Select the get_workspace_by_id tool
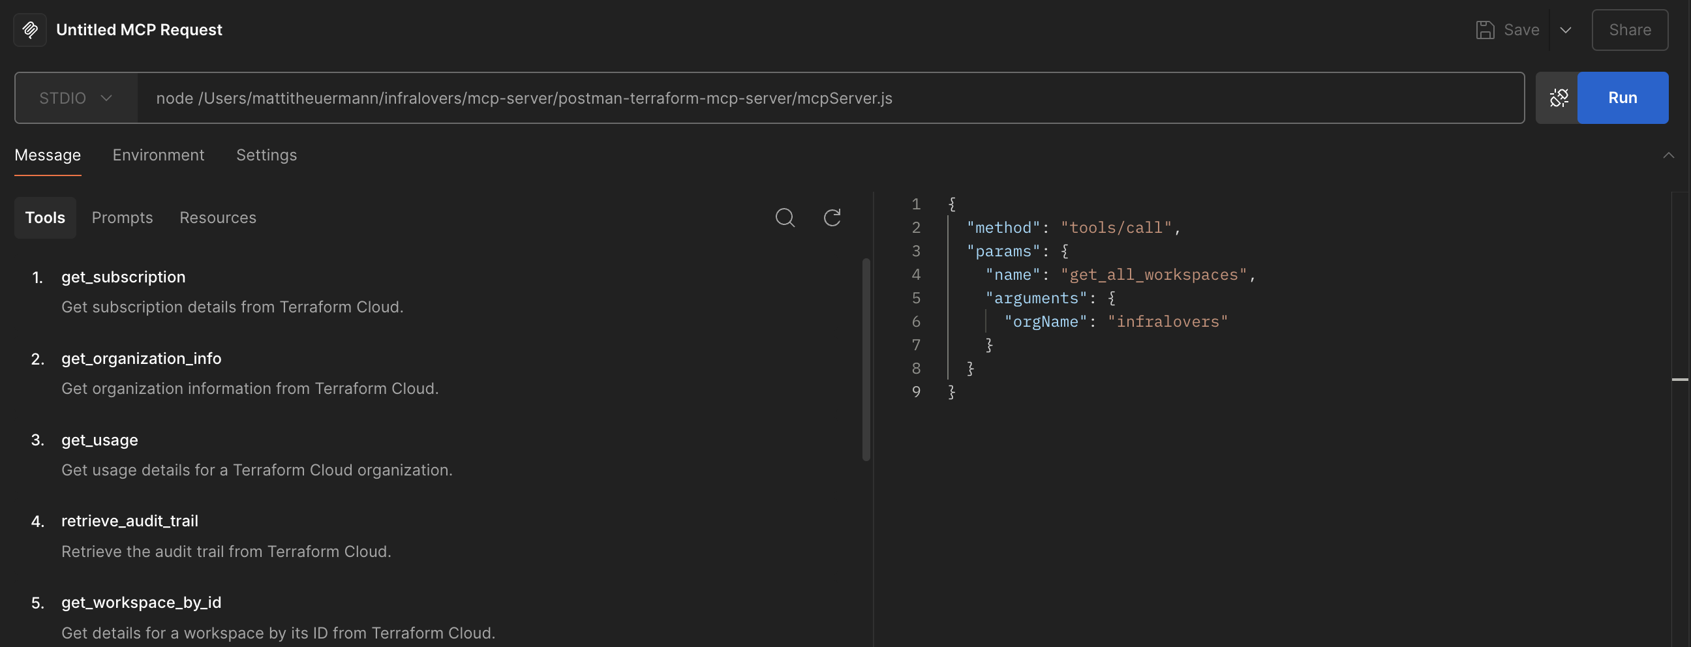The width and height of the screenshot is (1691, 647). point(141,603)
